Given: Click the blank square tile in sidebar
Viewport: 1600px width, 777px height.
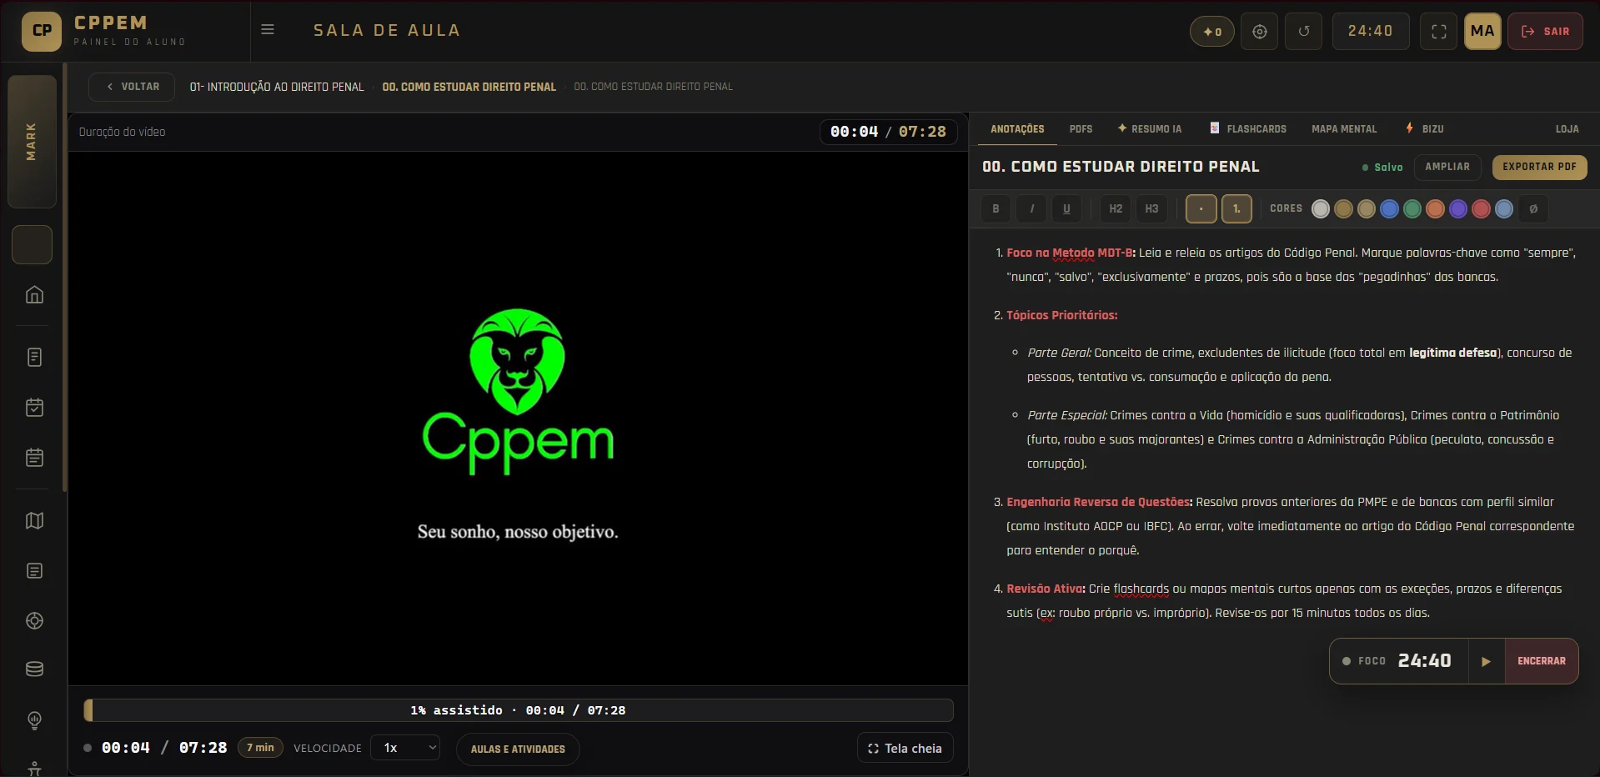Looking at the screenshot, I should pyautogui.click(x=33, y=244).
